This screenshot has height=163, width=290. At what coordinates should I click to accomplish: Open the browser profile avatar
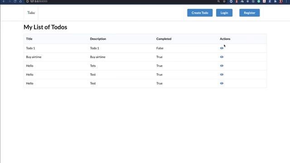281,1
